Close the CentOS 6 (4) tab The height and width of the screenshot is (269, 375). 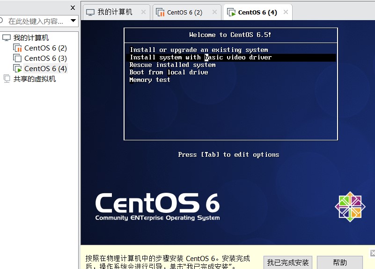286,12
